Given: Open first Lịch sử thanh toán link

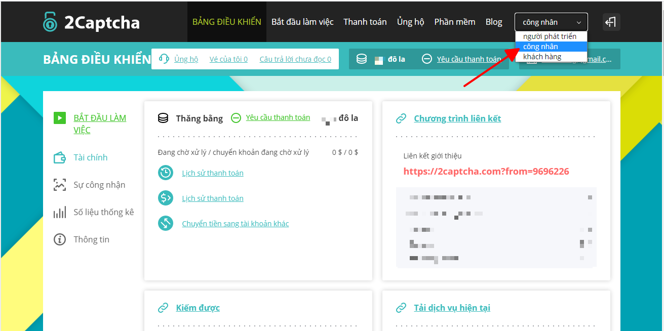Looking at the screenshot, I should (213, 173).
